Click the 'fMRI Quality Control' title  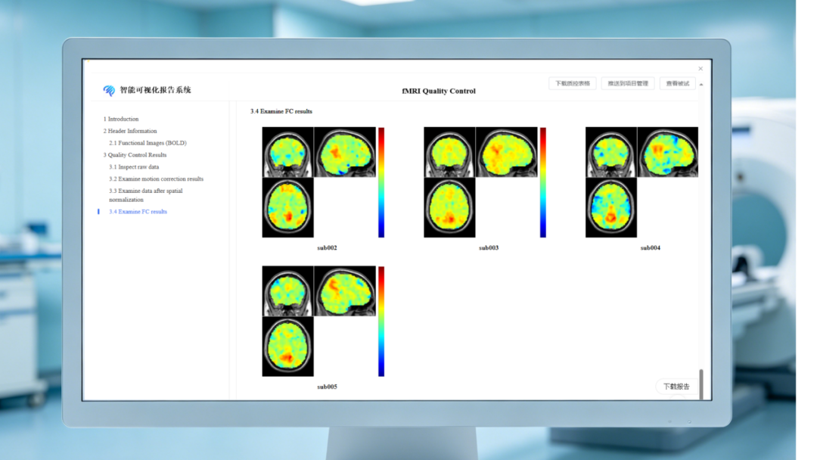pyautogui.click(x=439, y=91)
